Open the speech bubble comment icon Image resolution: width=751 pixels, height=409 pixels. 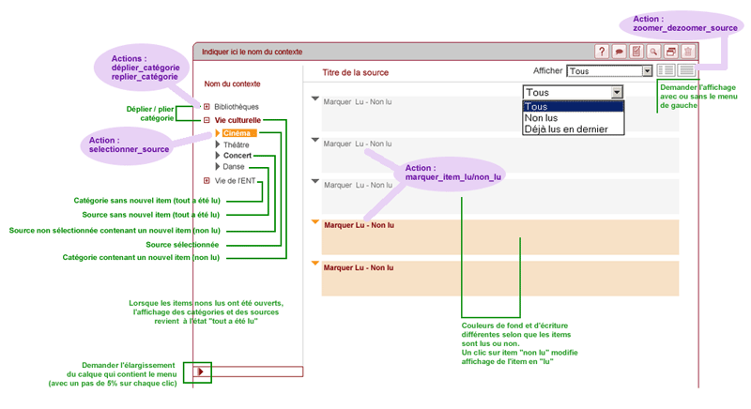(x=620, y=52)
